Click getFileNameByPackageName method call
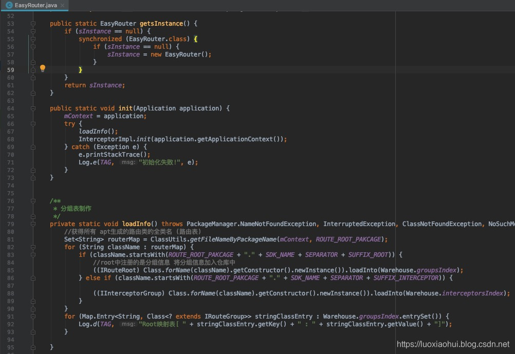The width and height of the screenshot is (515, 354). [233, 239]
